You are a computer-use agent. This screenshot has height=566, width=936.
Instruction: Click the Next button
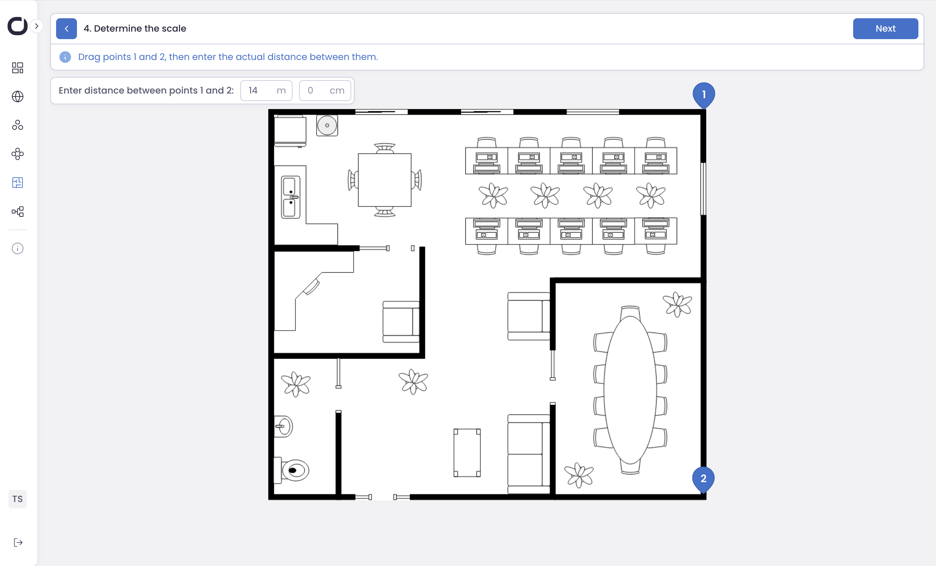[885, 28]
